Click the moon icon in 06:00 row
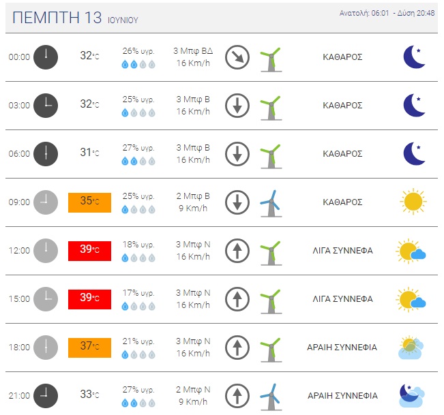The image size is (444, 415). 414,153
